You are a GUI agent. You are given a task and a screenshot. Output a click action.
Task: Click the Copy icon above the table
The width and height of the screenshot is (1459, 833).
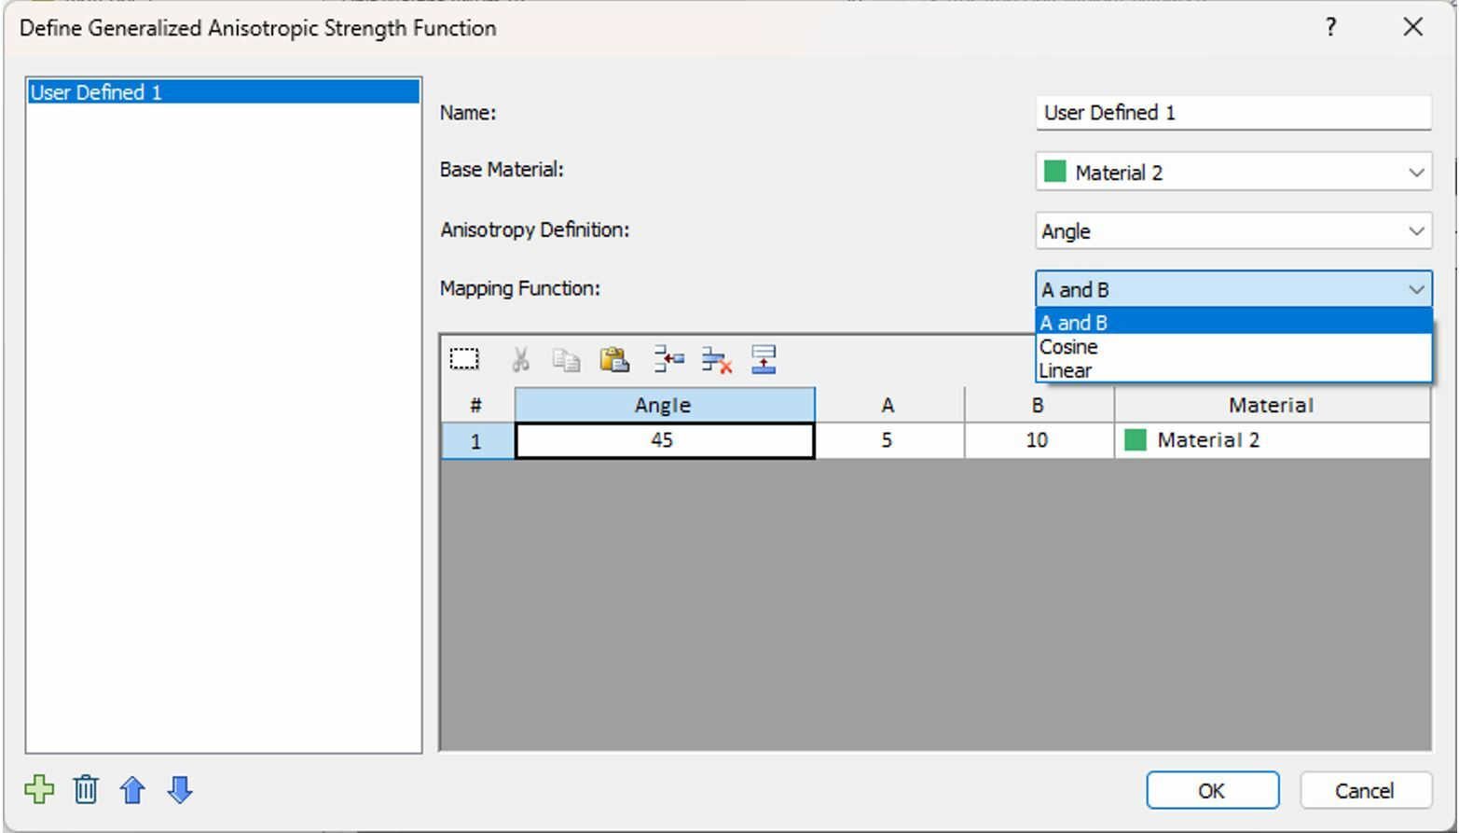(566, 359)
